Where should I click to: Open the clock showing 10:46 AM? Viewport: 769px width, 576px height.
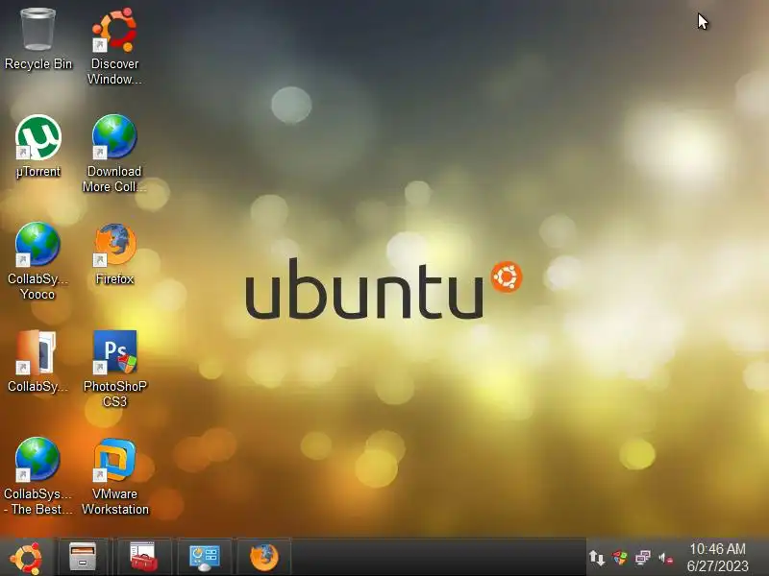point(717,548)
